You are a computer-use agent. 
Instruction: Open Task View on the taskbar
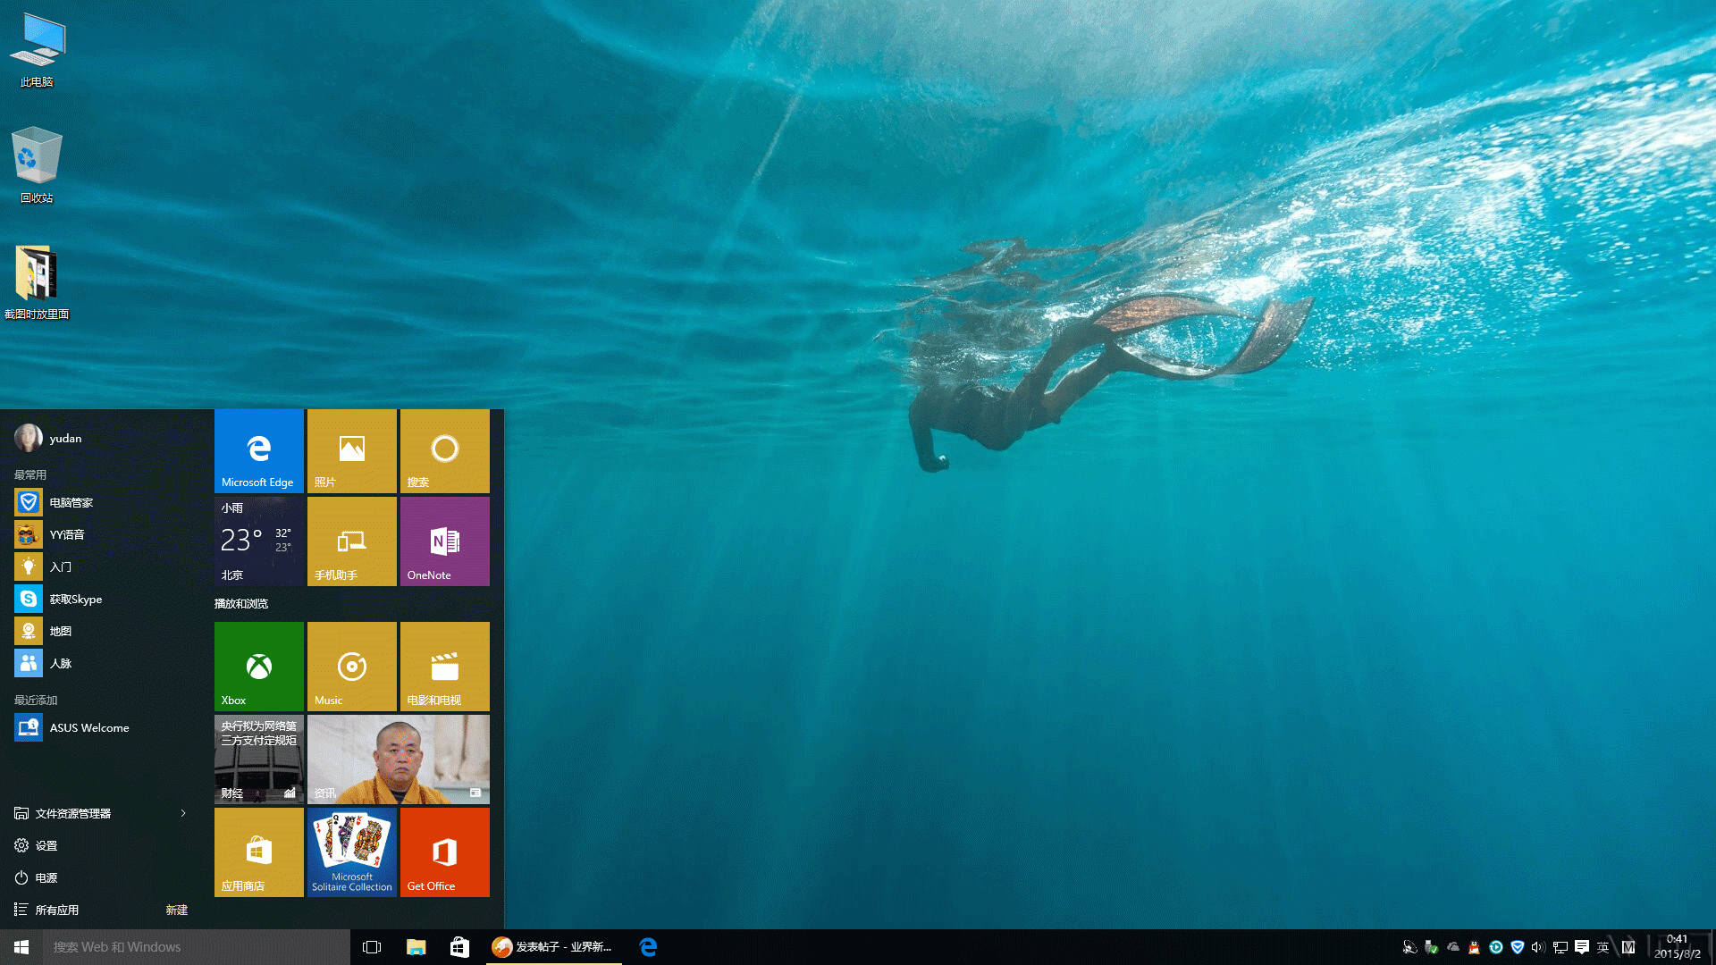tap(372, 947)
